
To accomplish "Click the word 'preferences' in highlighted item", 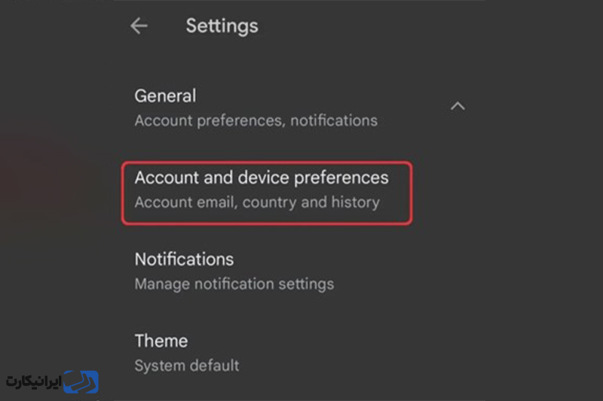I will click(341, 178).
